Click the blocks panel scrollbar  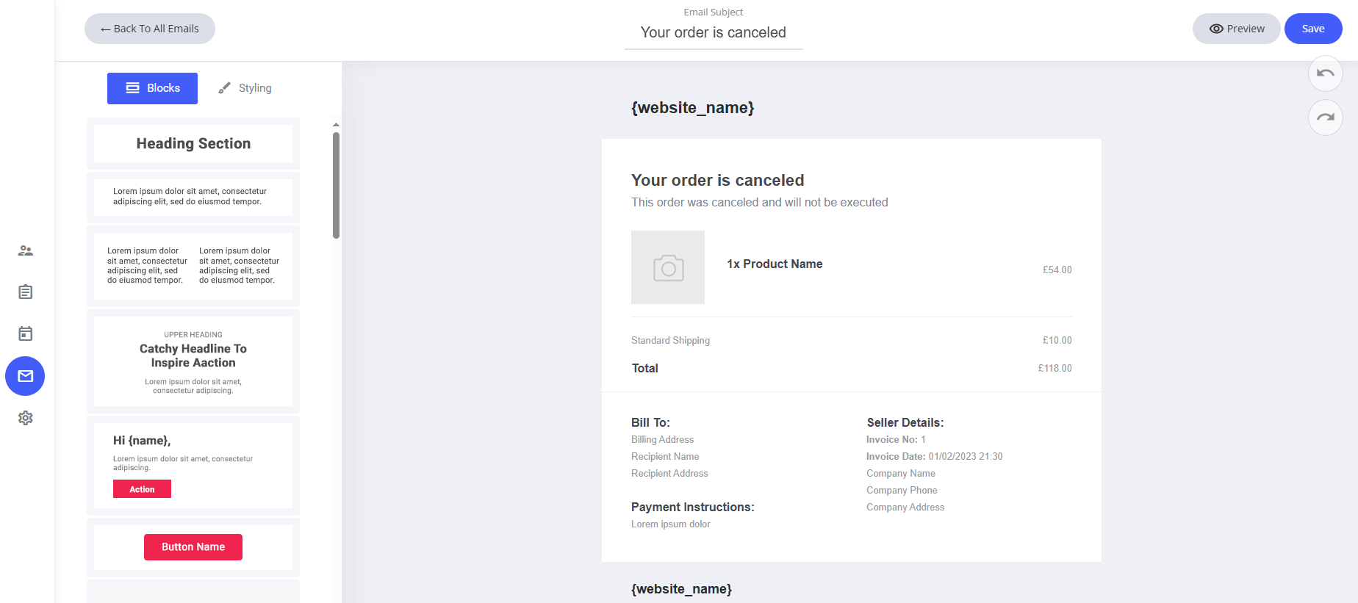pyautogui.click(x=336, y=185)
